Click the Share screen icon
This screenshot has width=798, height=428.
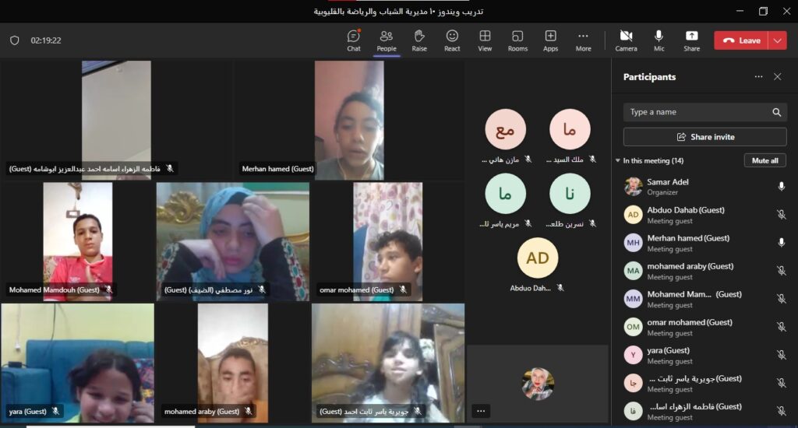(x=691, y=40)
